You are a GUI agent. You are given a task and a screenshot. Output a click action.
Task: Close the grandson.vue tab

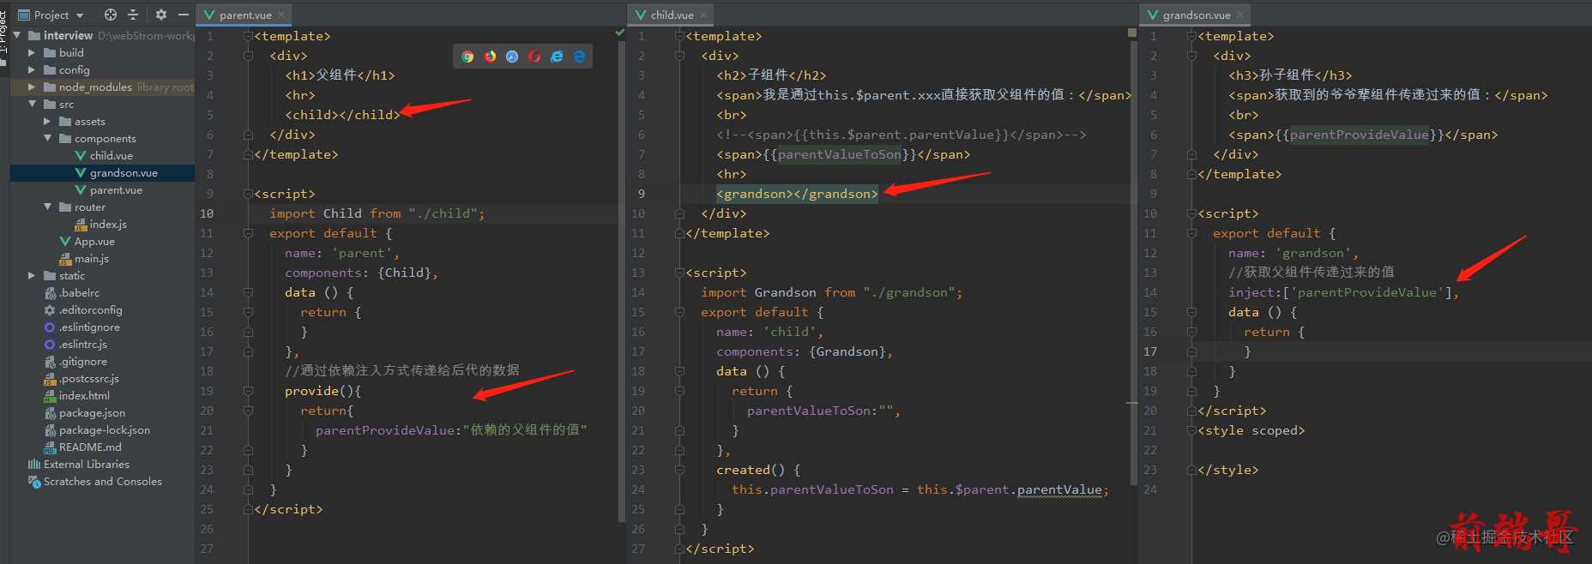(x=1240, y=15)
